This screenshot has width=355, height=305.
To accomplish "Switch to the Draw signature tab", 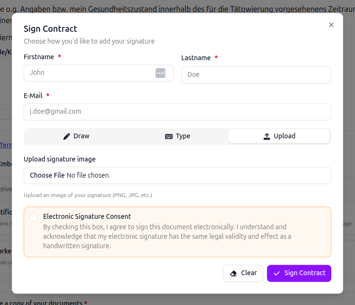I will coord(76,136).
